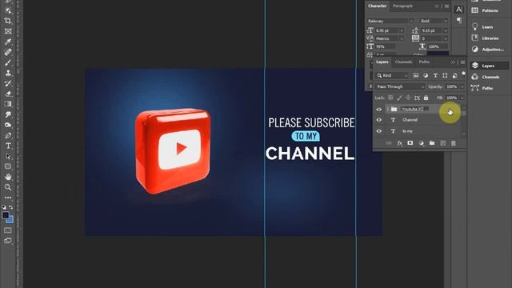
Task: Open the Character panel icon in dock
Action: click(x=459, y=10)
